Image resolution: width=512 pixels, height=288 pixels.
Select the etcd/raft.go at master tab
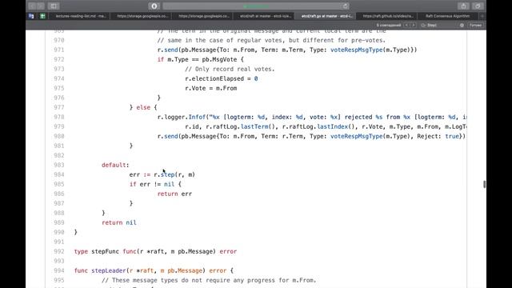326,16
